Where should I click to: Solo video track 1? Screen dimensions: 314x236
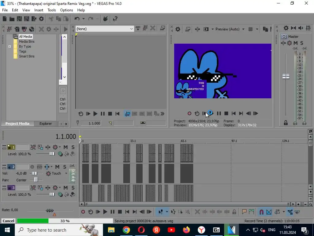[x=73, y=147]
